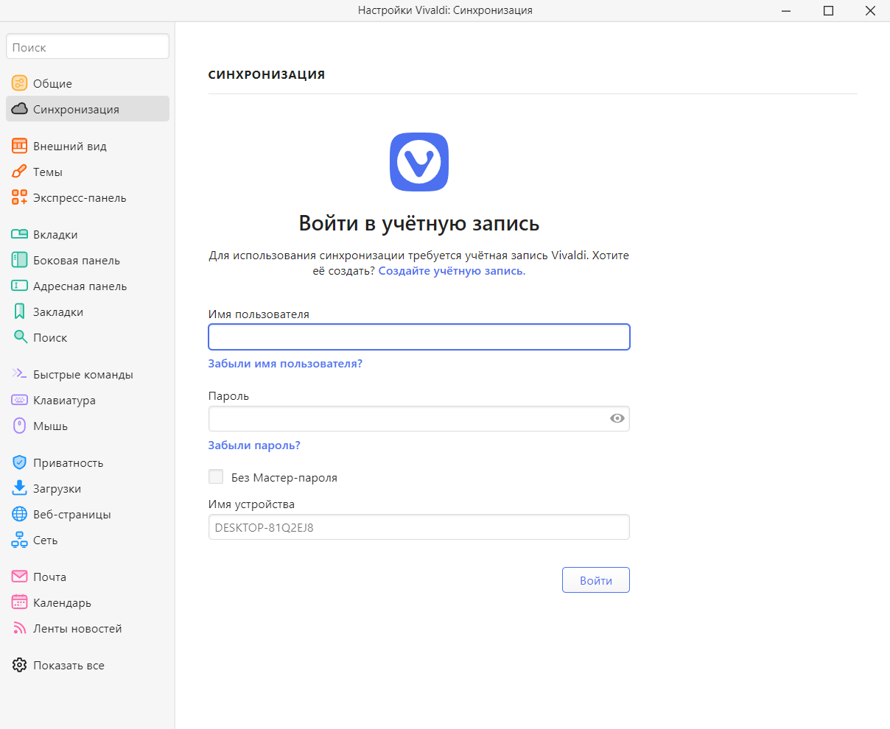Click the magnifier icon next to Поиск
The image size is (890, 729).
pyautogui.click(x=20, y=337)
